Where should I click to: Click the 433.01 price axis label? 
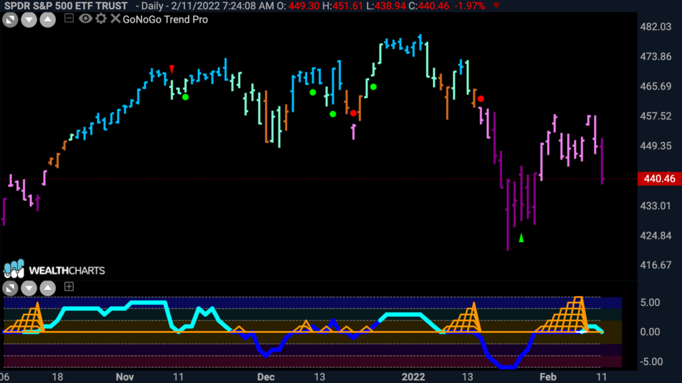[655, 206]
